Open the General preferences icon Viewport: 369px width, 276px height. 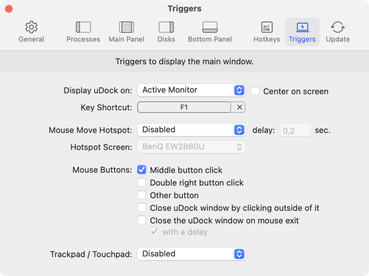tap(31, 31)
